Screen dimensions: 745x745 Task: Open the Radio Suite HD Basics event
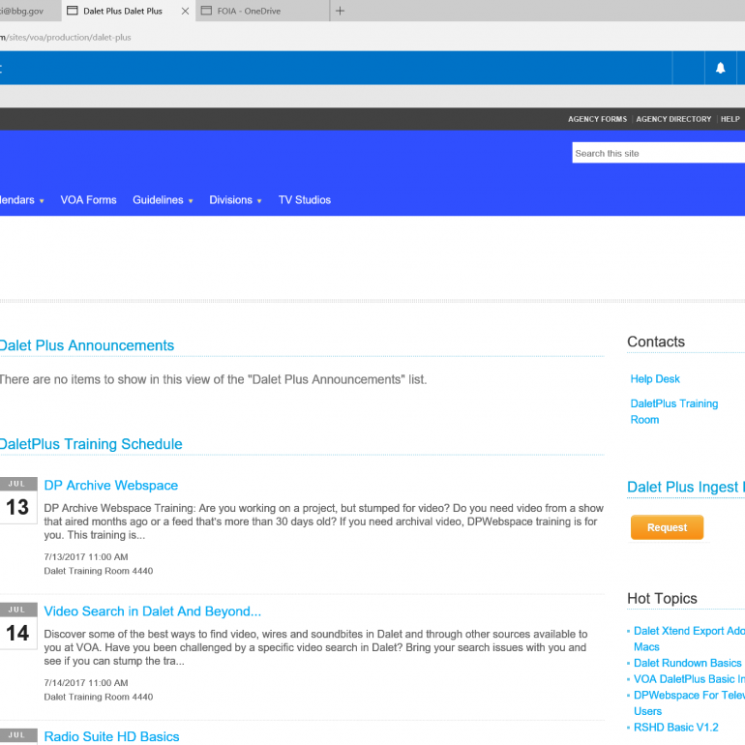(111, 736)
